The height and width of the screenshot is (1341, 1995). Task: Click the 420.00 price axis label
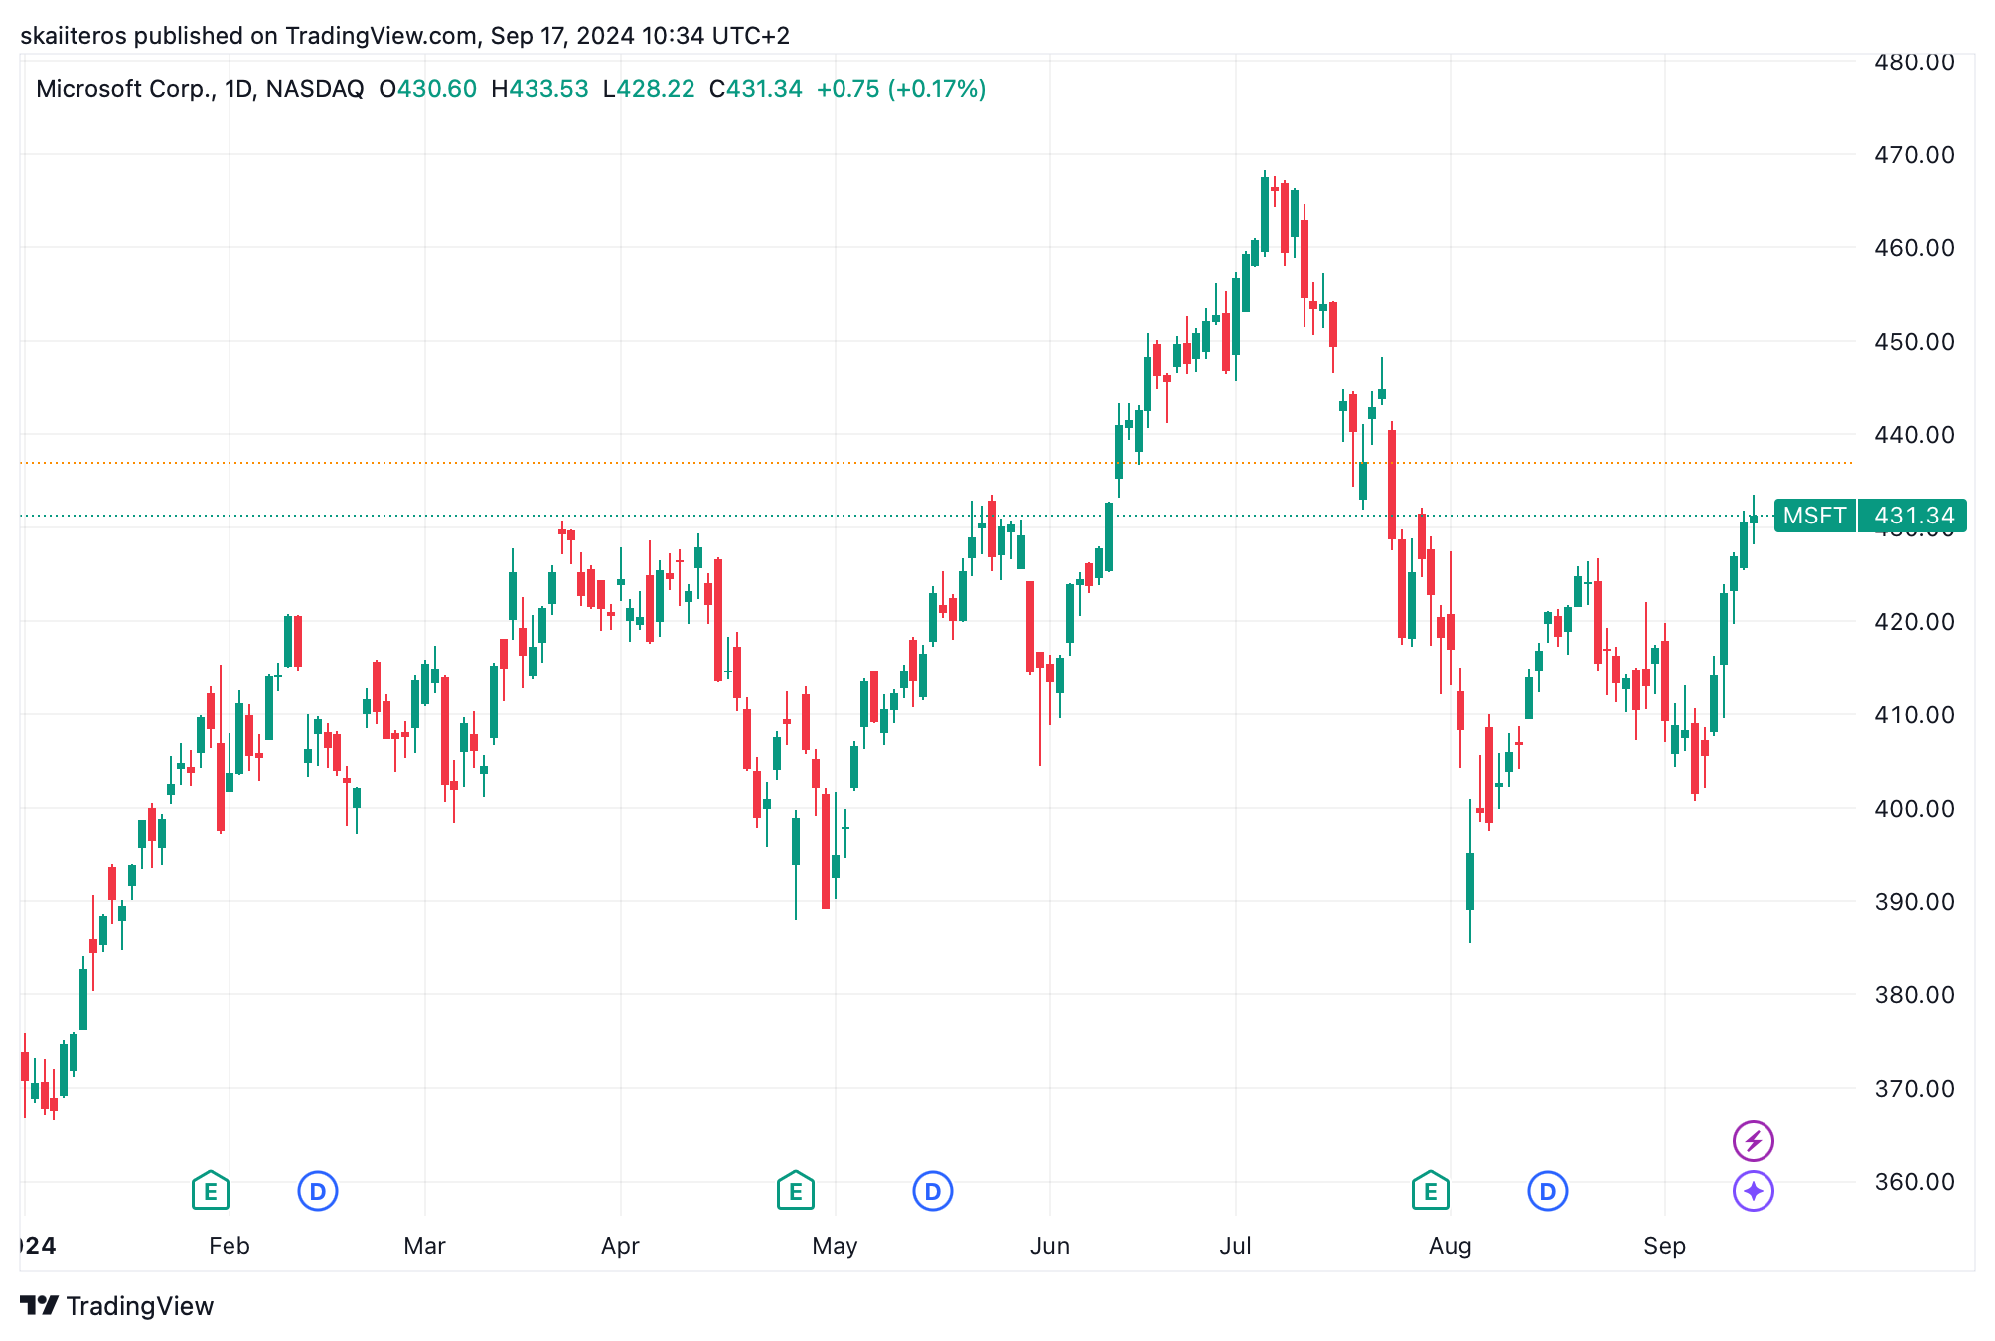[x=1914, y=621]
